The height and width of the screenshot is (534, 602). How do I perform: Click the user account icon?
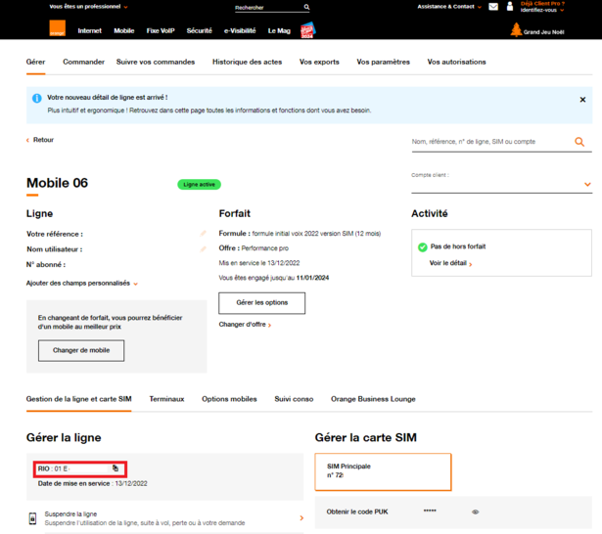point(510,7)
